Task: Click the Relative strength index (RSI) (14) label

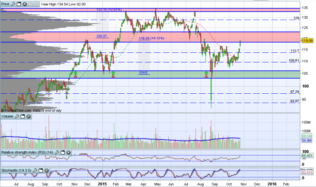Action: (27, 152)
